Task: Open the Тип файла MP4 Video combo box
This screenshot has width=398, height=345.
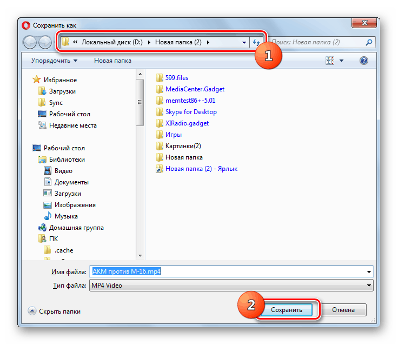Action: pos(231,286)
